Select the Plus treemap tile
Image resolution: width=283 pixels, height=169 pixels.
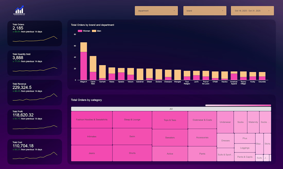[x=245, y=138]
